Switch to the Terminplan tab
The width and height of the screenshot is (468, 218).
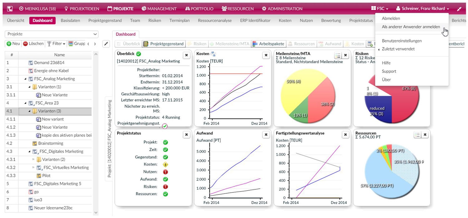click(179, 21)
